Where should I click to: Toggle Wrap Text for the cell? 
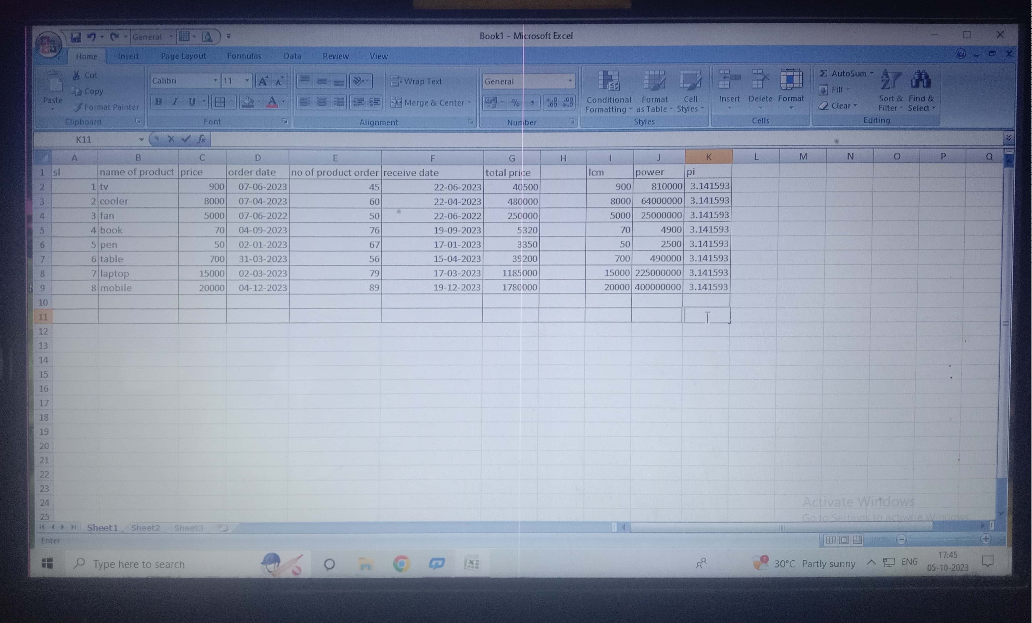(x=416, y=81)
